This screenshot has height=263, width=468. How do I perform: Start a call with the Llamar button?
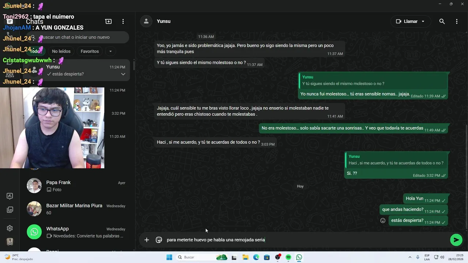click(x=411, y=22)
